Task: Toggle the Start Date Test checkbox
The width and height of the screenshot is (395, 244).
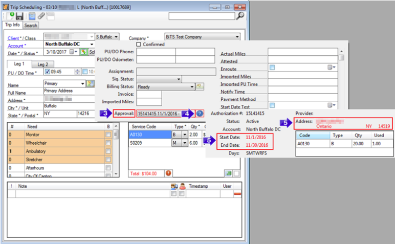Action: (x=272, y=105)
